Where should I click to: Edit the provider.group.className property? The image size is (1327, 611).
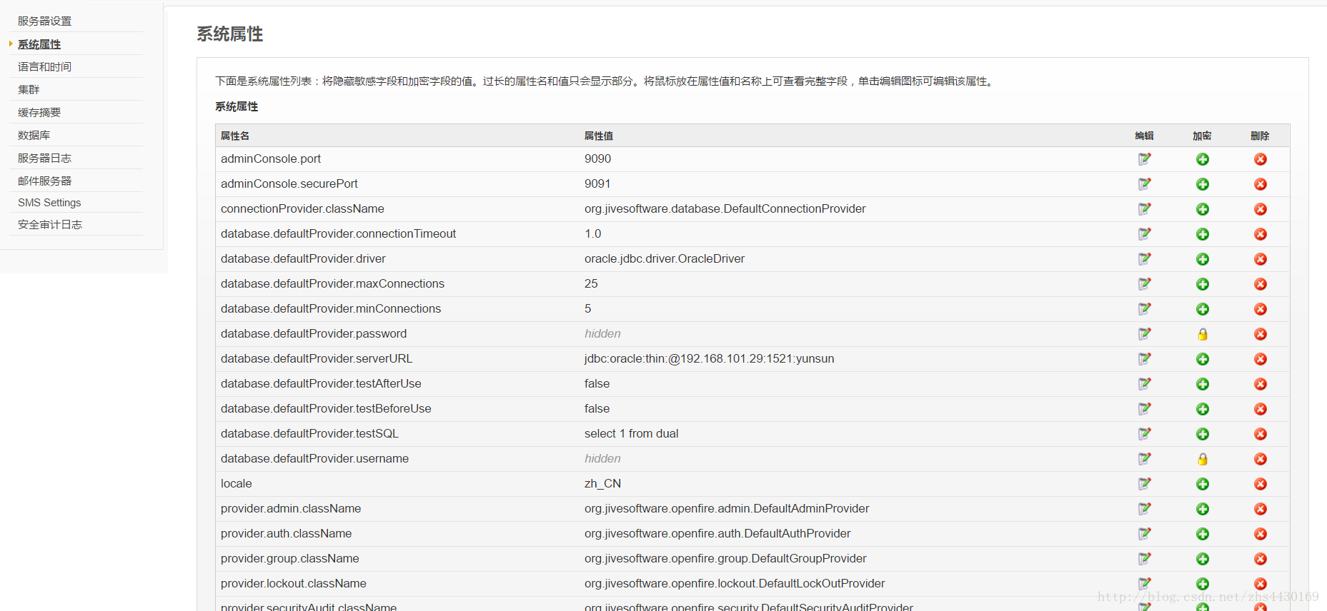click(1145, 559)
